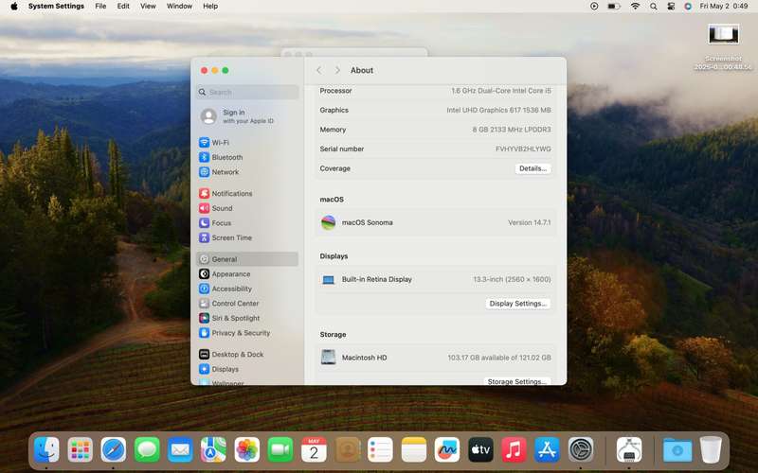This screenshot has height=473, width=758.
Task: Open App Store from the Dock
Action: (x=548, y=450)
